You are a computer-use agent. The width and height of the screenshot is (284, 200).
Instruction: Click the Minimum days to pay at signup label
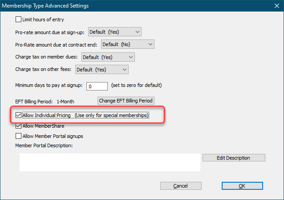(49, 85)
